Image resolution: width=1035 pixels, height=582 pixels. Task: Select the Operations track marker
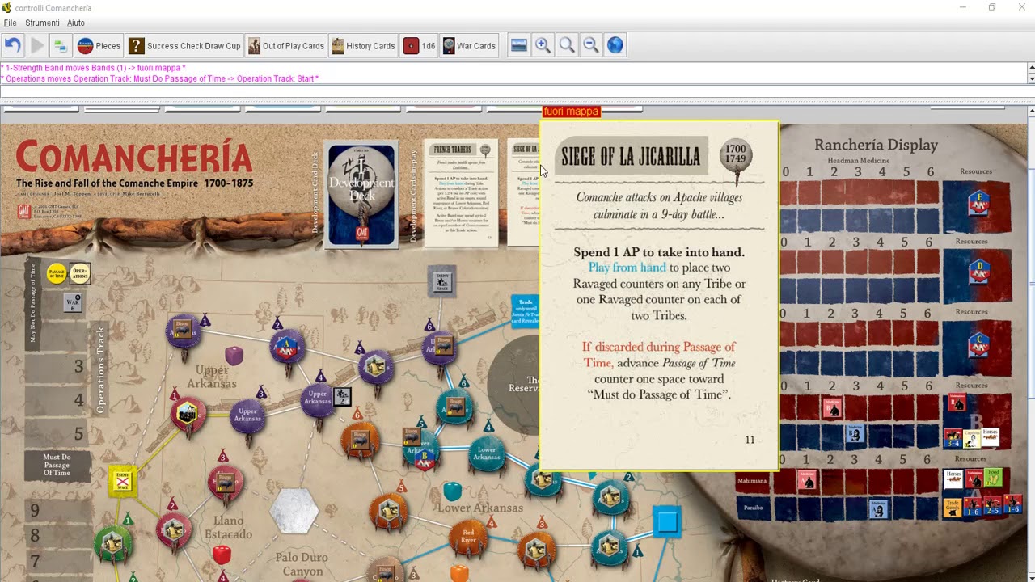[x=79, y=273]
